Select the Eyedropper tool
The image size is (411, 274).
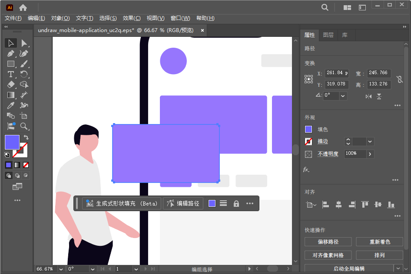(x=11, y=105)
